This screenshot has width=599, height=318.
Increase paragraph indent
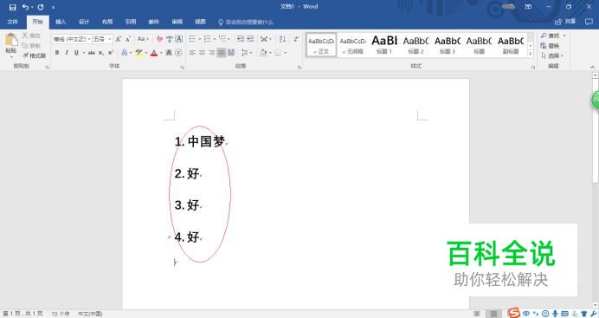250,39
